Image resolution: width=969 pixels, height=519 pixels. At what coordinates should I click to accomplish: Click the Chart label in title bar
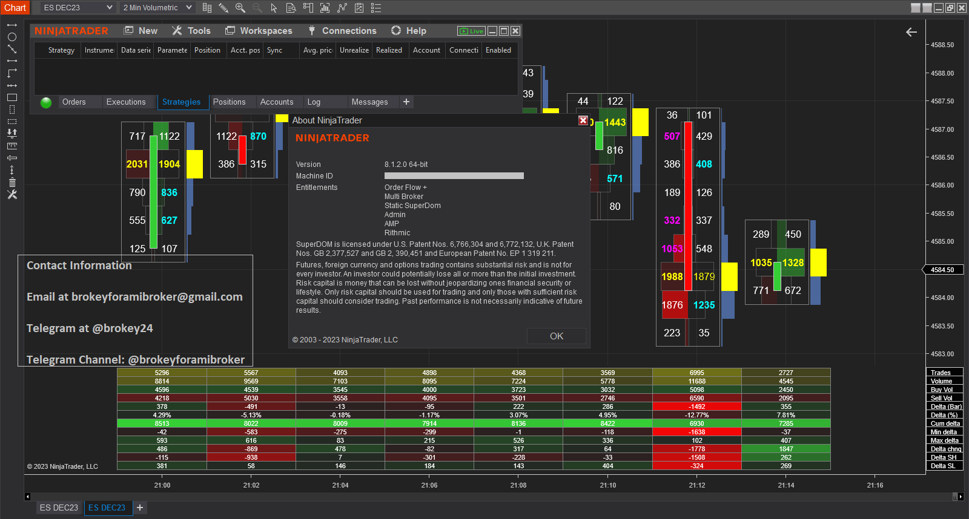click(x=15, y=8)
